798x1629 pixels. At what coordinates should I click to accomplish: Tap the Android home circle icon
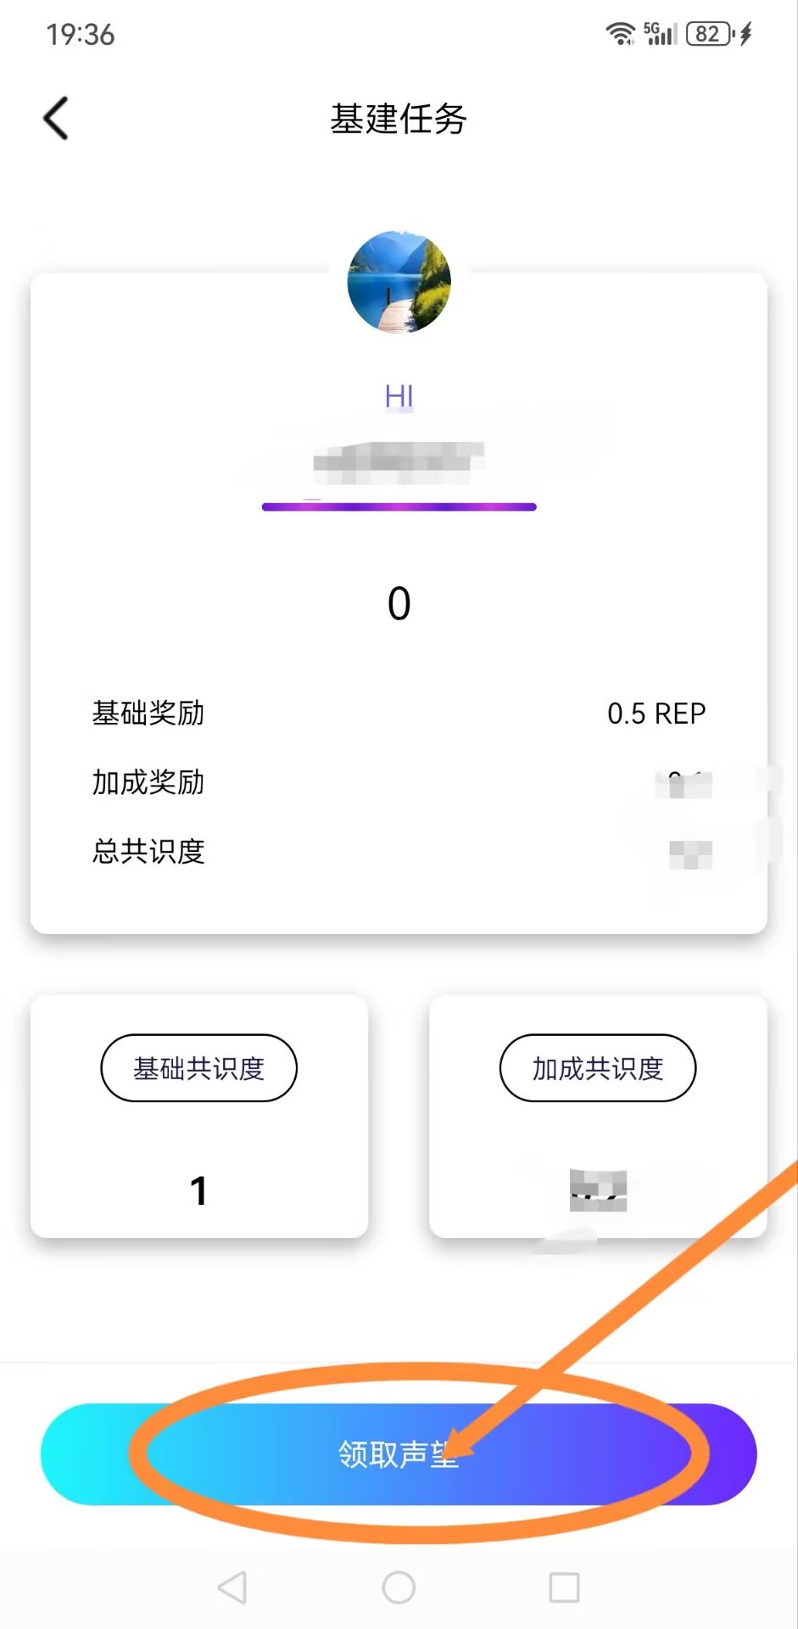tap(399, 1587)
